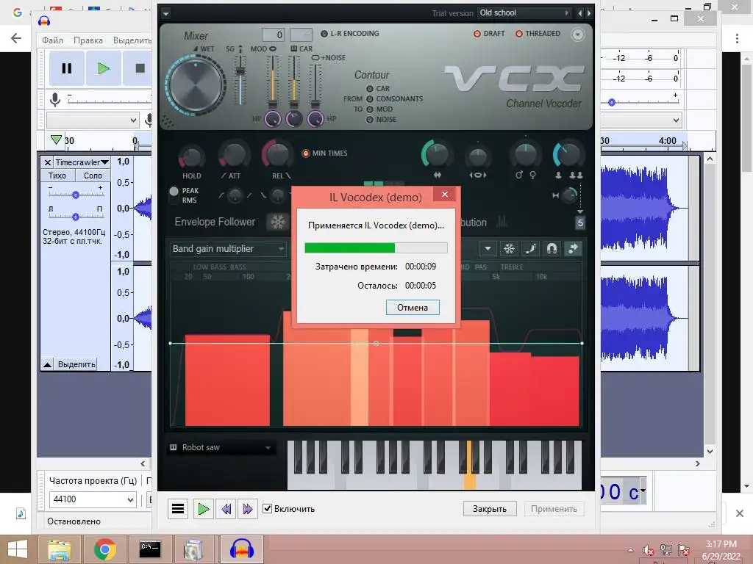Click the Audacity green play button
The height and width of the screenshot is (564, 753).
103,68
